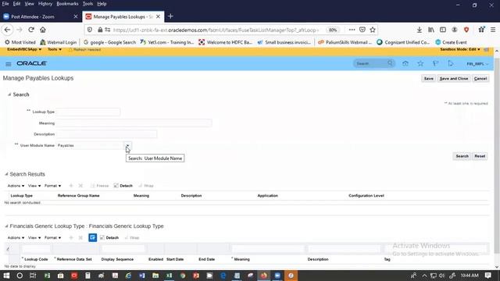Open the FIN_IMPL user menu

(x=477, y=64)
